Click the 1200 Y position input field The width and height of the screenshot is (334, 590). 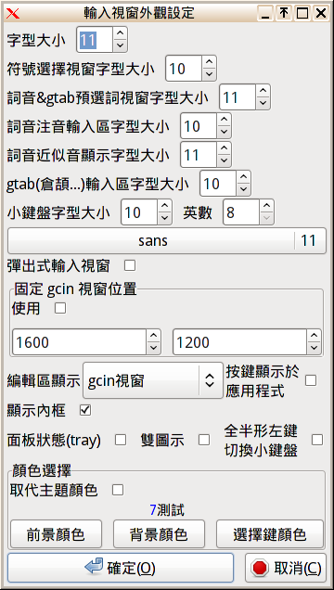click(240, 341)
